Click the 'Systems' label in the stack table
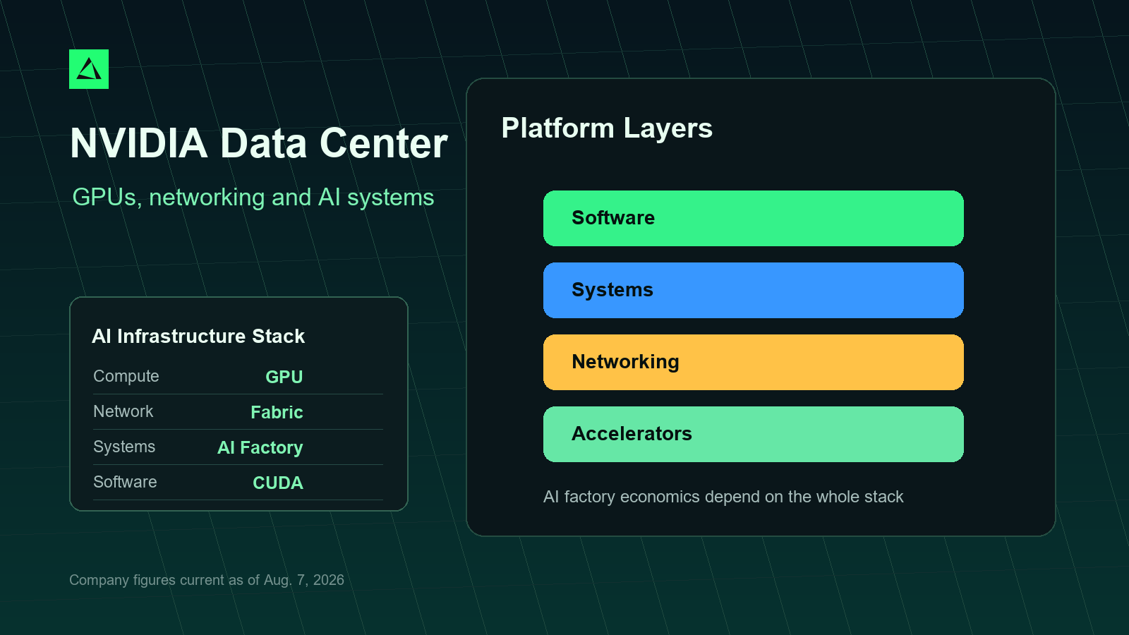 [x=124, y=447]
